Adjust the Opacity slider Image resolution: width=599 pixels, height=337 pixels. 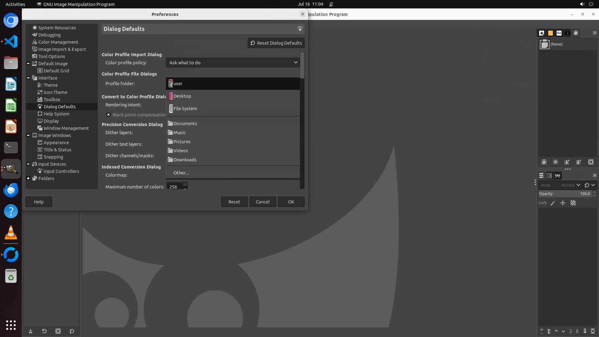click(565, 194)
